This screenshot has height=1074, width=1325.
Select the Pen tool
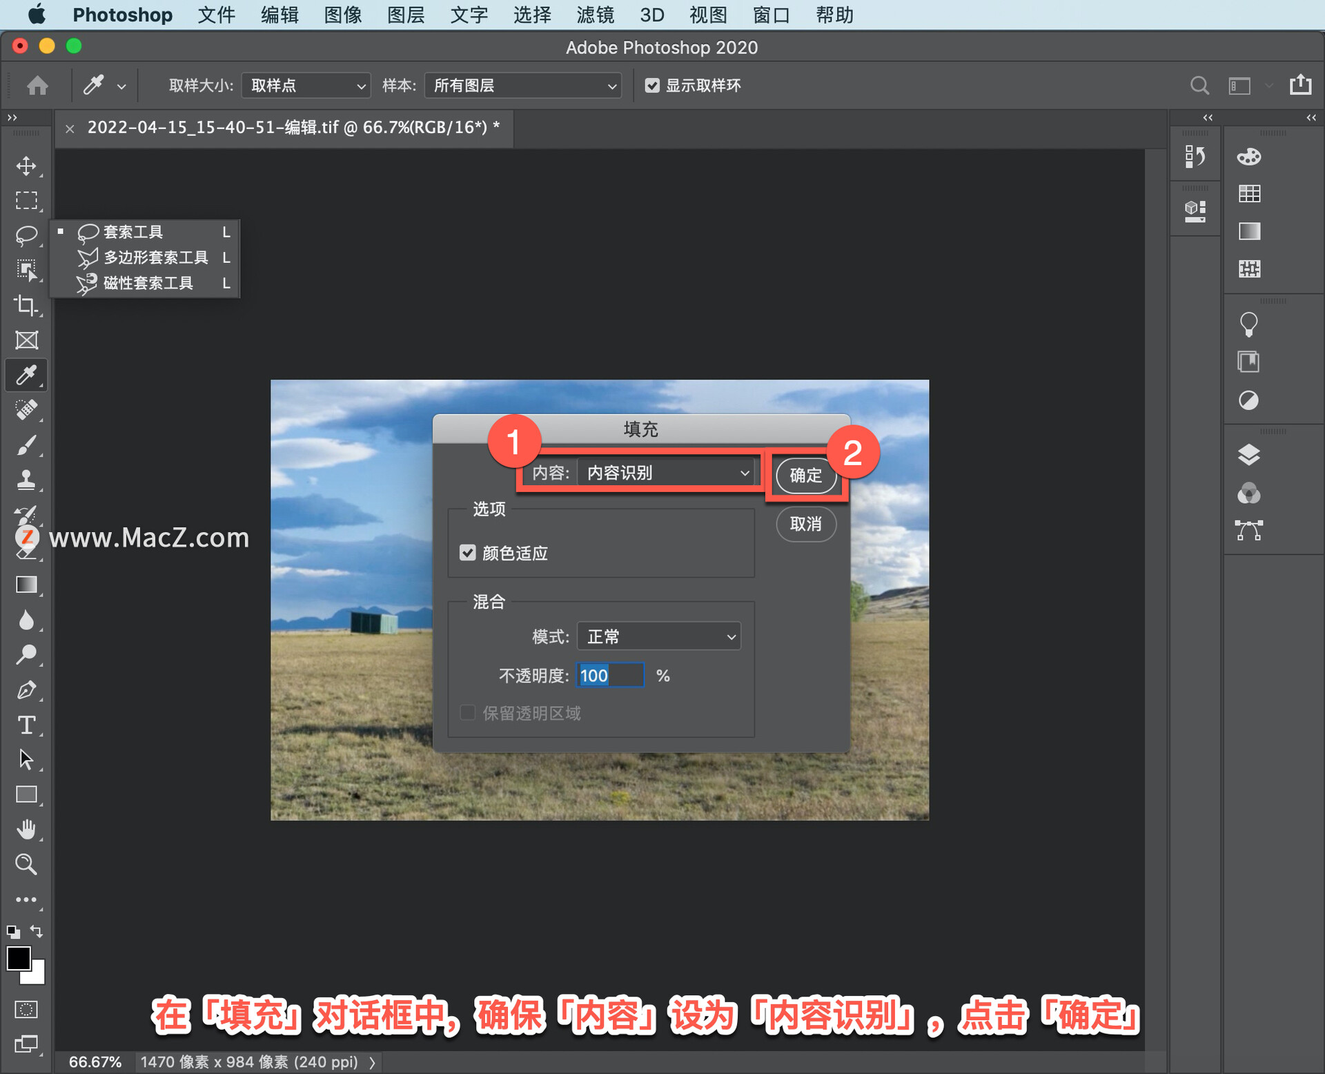26,690
